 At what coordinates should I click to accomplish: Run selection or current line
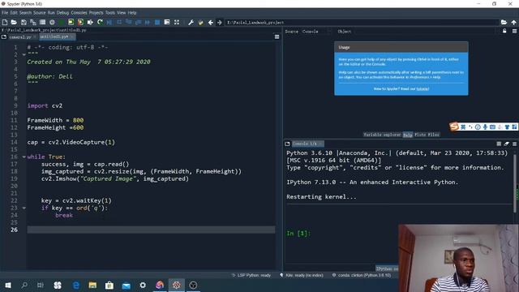[90, 22]
